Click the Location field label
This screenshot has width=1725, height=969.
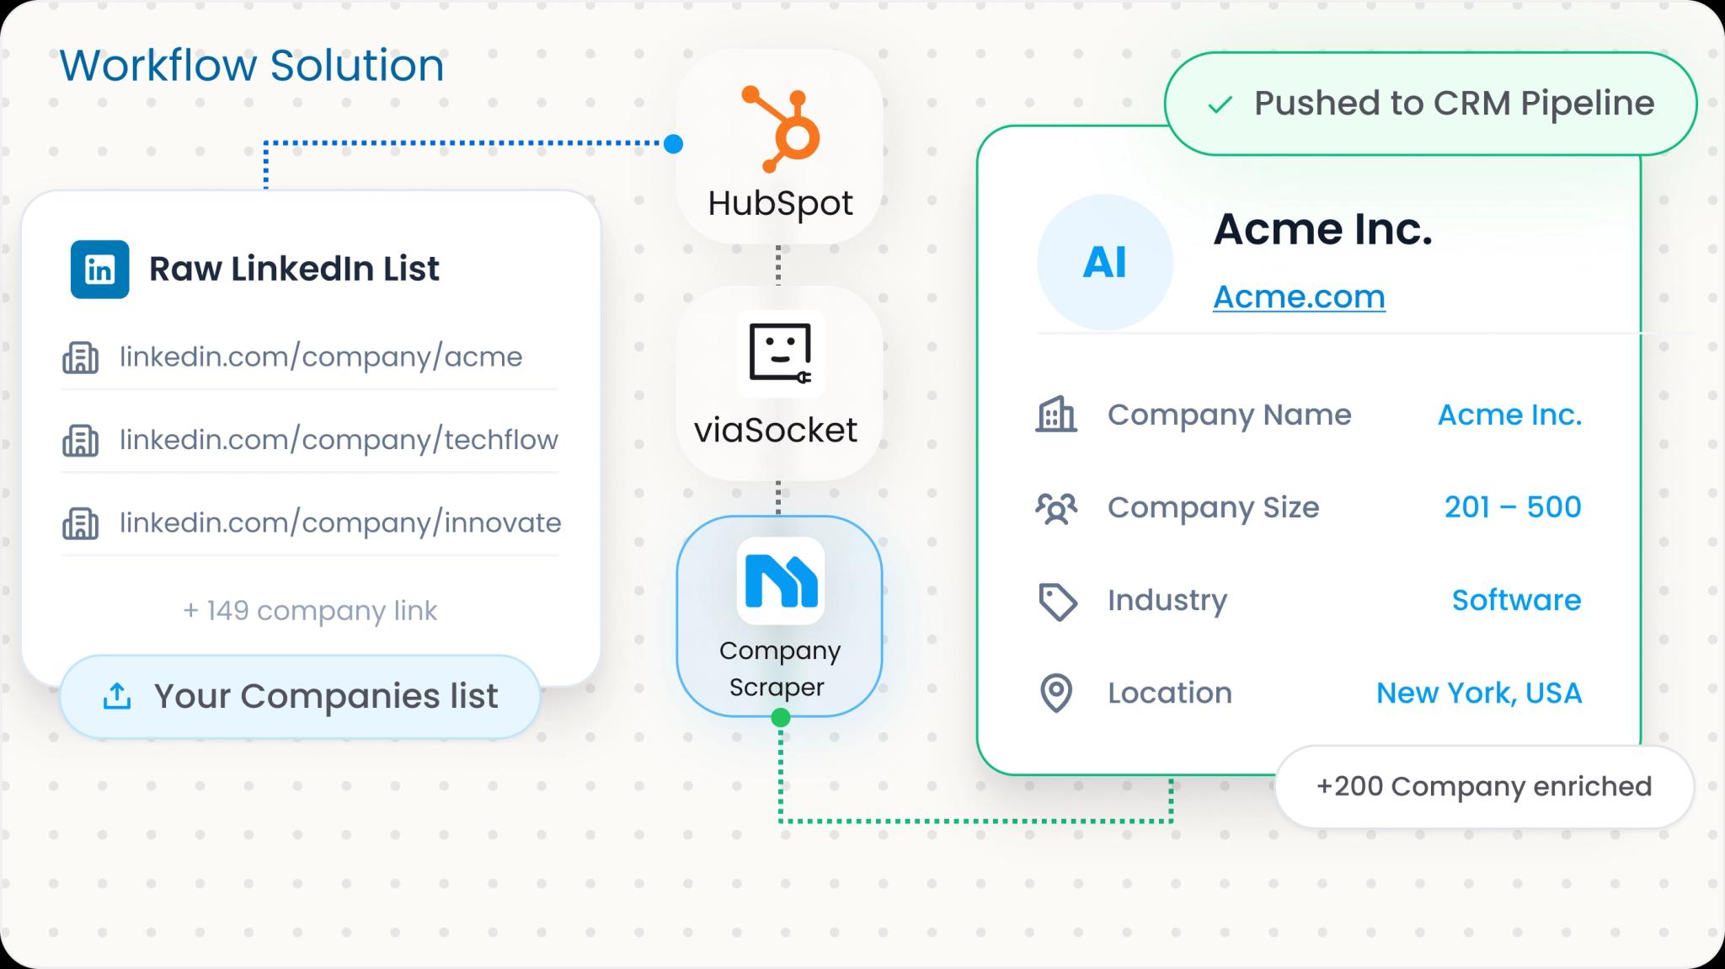1169,693
